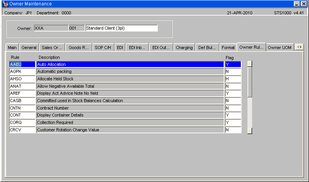Click the Flag field for CORQ
This screenshot has width=309, height=182.
(233, 123)
